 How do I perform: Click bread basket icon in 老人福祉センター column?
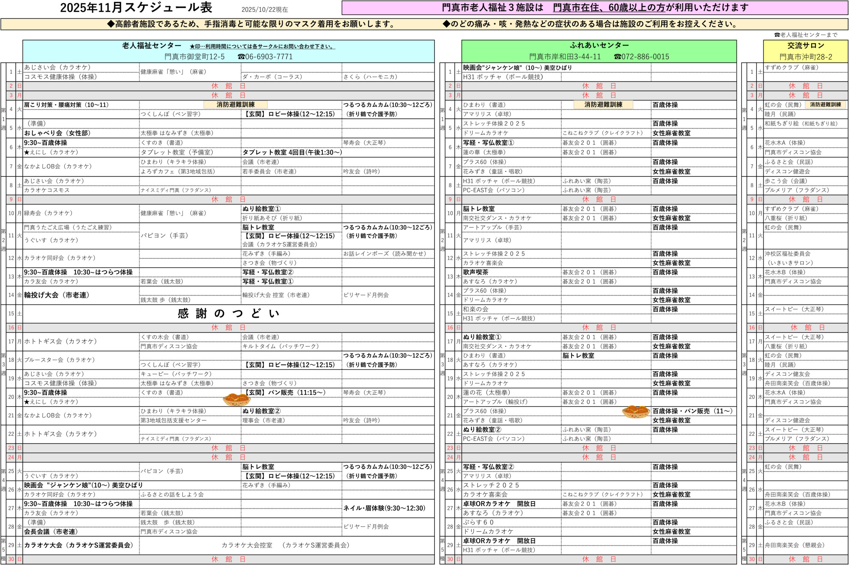click(x=236, y=399)
